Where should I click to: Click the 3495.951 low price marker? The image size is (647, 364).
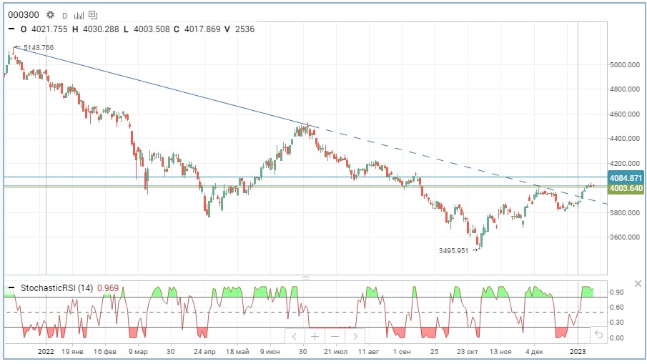pos(453,251)
